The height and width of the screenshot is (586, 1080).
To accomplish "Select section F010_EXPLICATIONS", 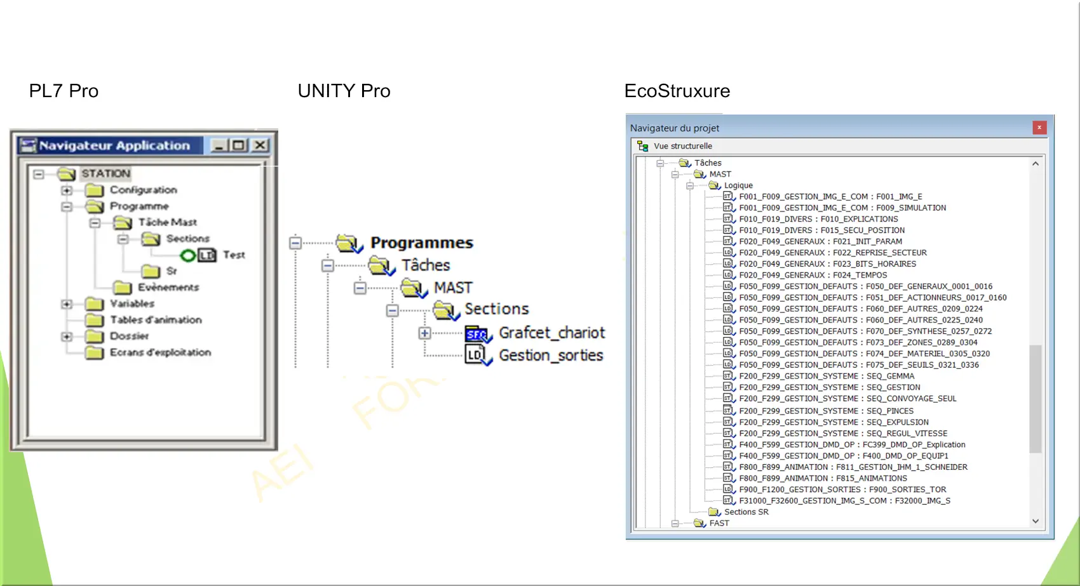I will point(818,219).
